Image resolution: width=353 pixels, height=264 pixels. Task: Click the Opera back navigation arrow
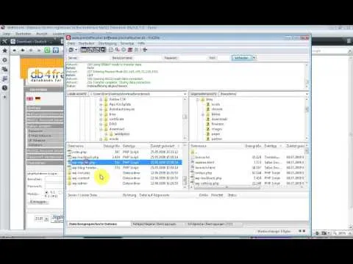(x=23, y=51)
